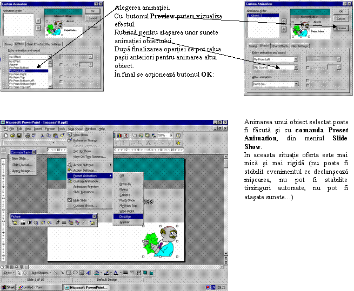The height and width of the screenshot is (291, 354).
Task: Click the Open folder toolbar icon
Action: 12,136
